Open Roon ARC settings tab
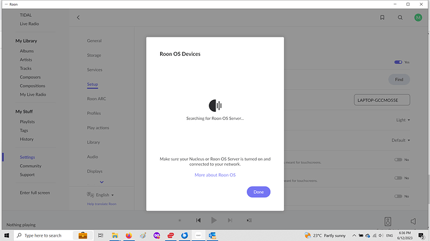 point(97,99)
